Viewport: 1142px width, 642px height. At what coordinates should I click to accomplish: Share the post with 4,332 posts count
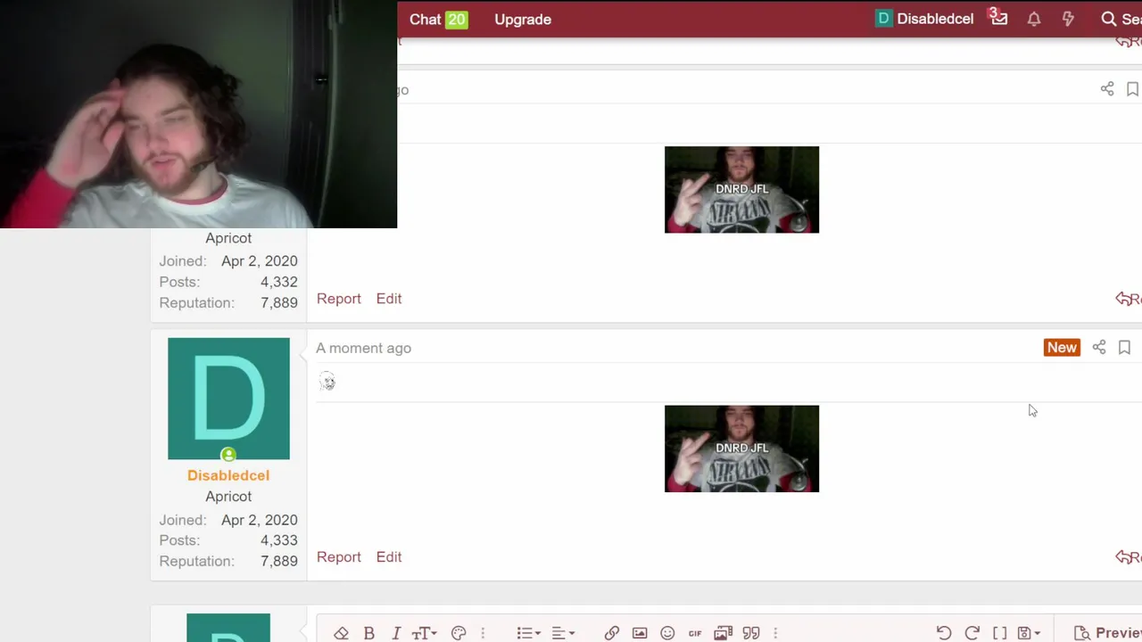click(x=1107, y=89)
